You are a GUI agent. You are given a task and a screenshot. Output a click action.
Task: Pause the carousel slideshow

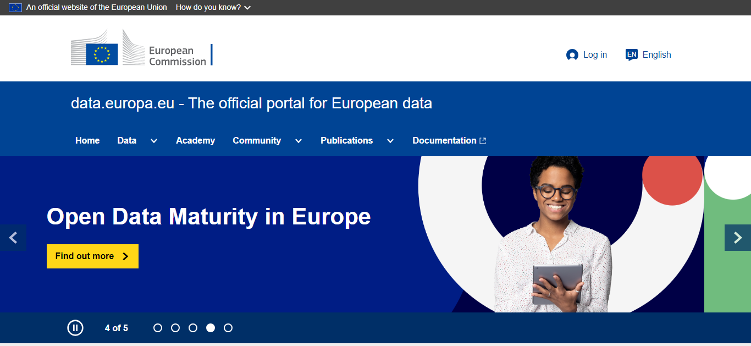pos(75,328)
